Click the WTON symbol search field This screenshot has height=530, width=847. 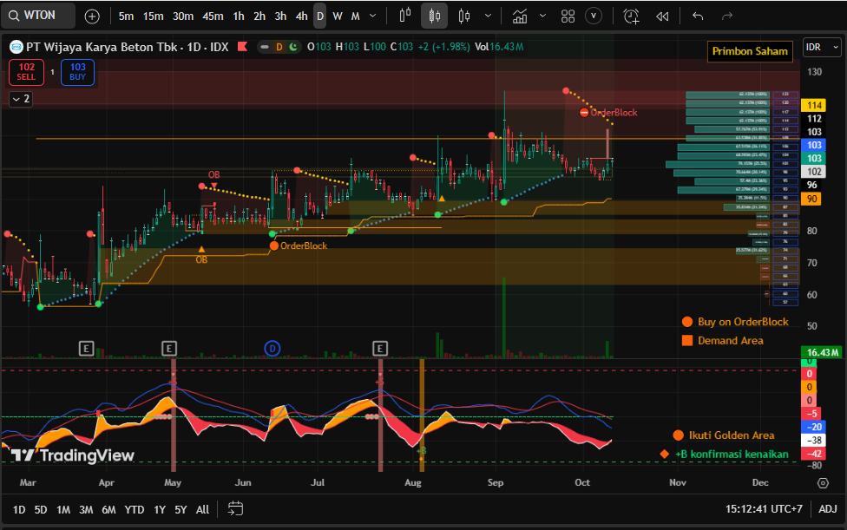(x=43, y=16)
